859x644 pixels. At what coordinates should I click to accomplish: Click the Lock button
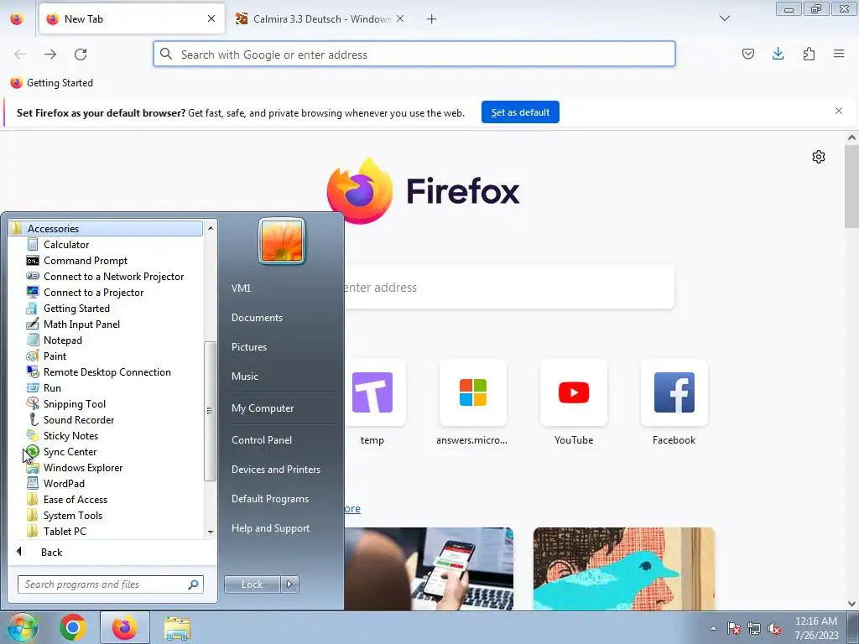pos(252,584)
